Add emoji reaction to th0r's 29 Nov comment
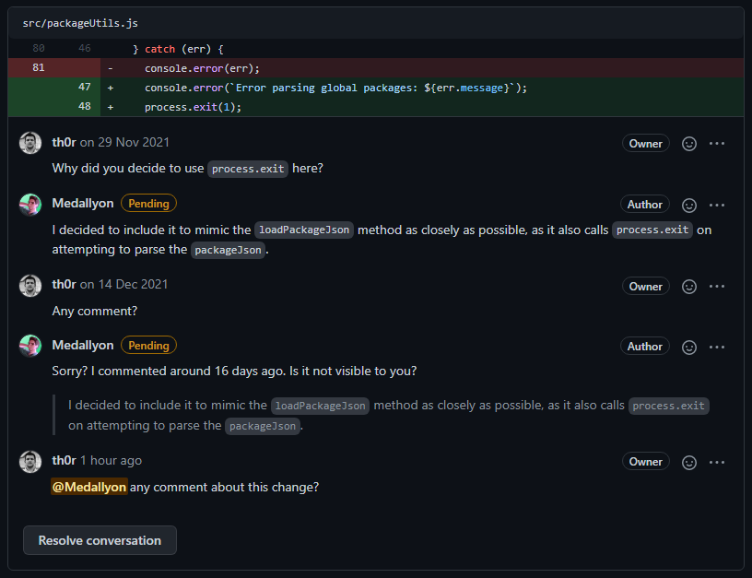Image resolution: width=752 pixels, height=578 pixels. [688, 144]
